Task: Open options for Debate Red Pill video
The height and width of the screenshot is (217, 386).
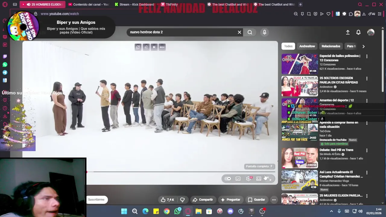Action: click(367, 150)
